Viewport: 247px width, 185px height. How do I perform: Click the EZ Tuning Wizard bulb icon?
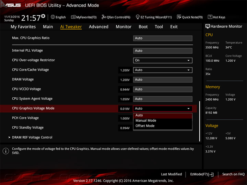point(138,17)
